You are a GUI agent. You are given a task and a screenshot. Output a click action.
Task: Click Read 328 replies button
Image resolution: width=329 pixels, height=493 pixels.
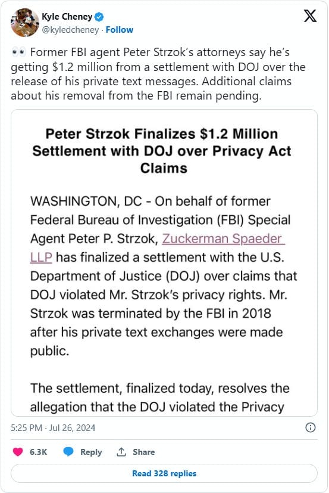pyautogui.click(x=164, y=473)
